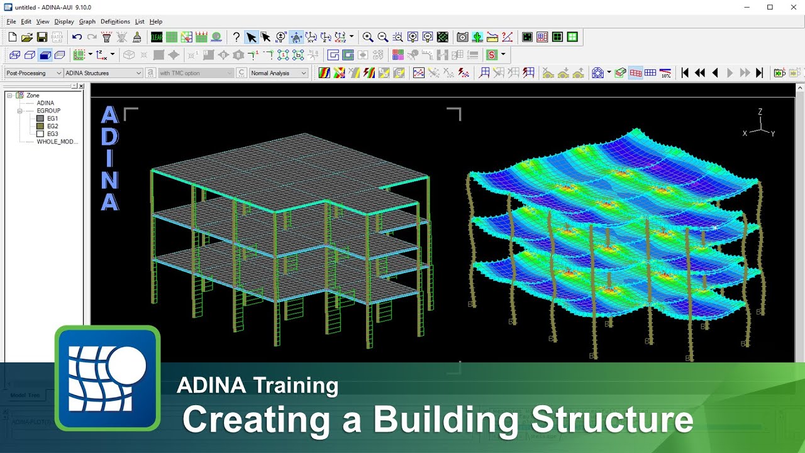Jump to the Last Solution
The height and width of the screenshot is (453, 805).
(759, 73)
